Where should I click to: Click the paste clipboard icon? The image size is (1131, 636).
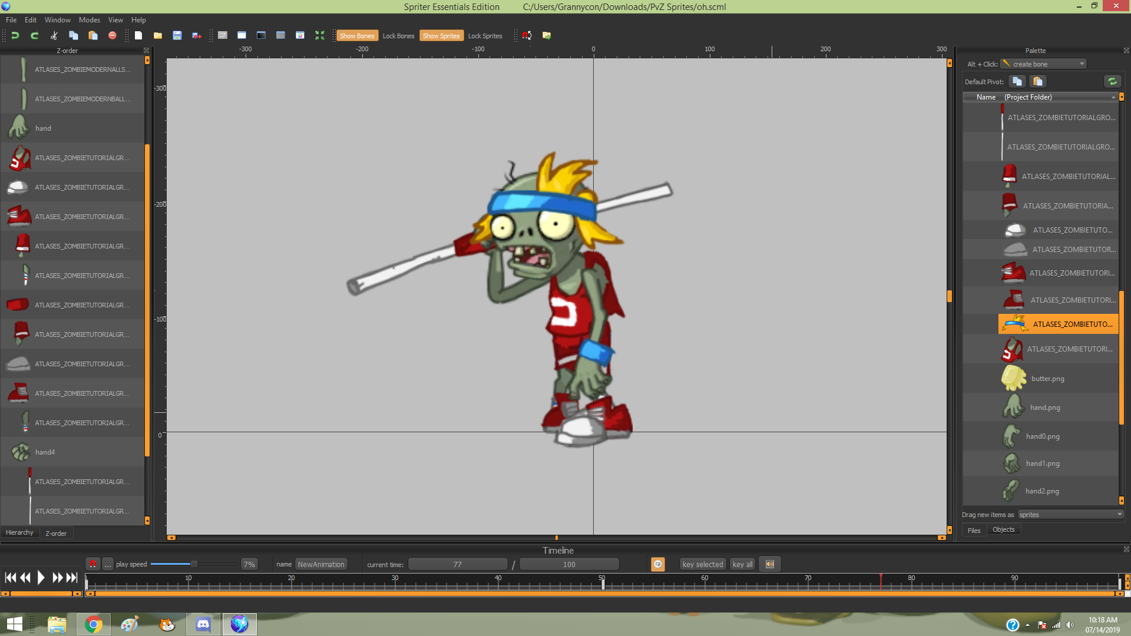(x=93, y=35)
